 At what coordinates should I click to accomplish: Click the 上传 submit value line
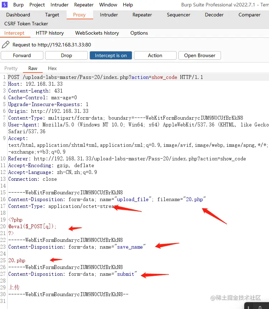click(x=14, y=288)
